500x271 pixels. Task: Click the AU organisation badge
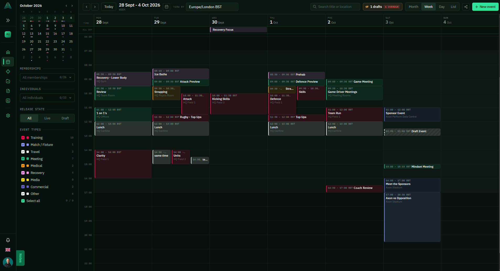point(8,34)
